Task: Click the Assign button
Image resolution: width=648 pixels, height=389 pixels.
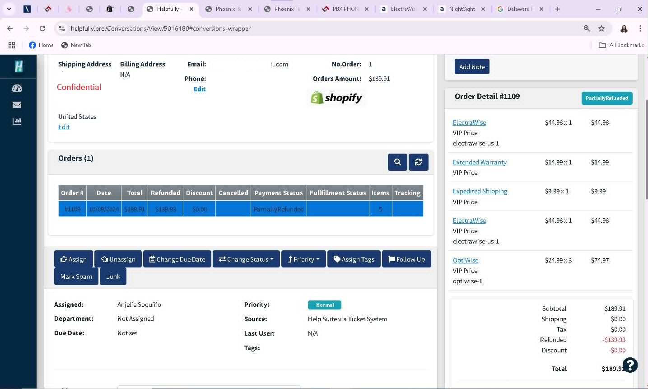Action: tap(74, 259)
